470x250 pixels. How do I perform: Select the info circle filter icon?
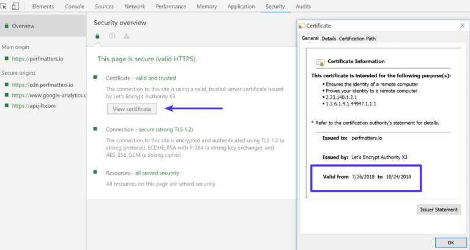(x=112, y=36)
